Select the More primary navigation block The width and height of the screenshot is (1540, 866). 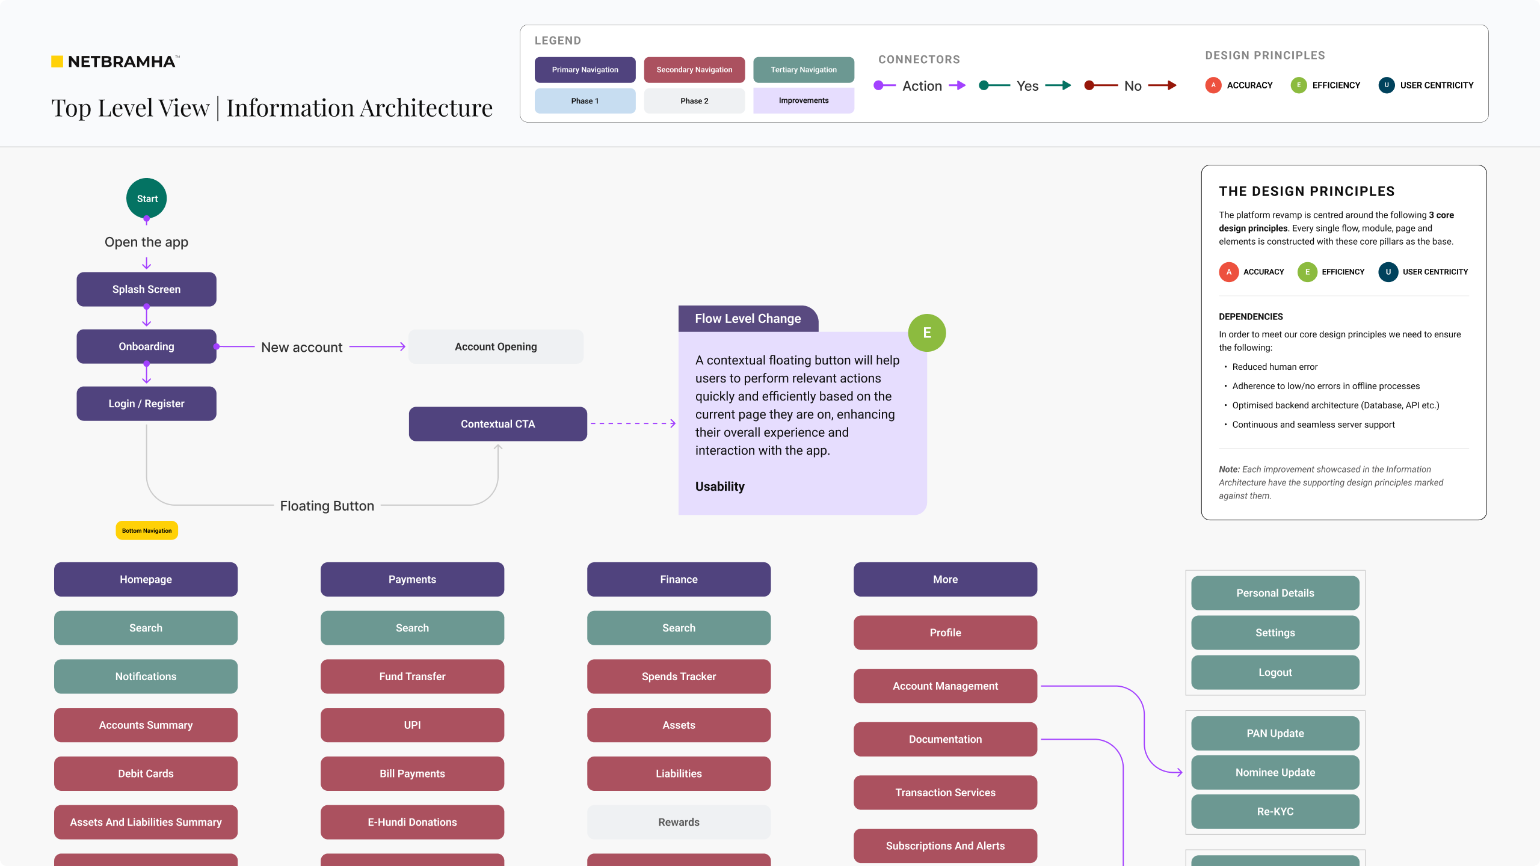pyautogui.click(x=945, y=579)
